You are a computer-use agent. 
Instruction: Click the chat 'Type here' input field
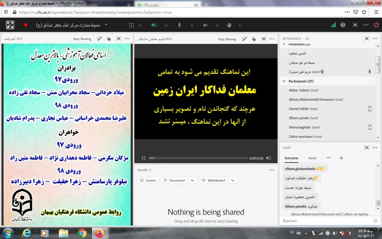tap(325, 221)
